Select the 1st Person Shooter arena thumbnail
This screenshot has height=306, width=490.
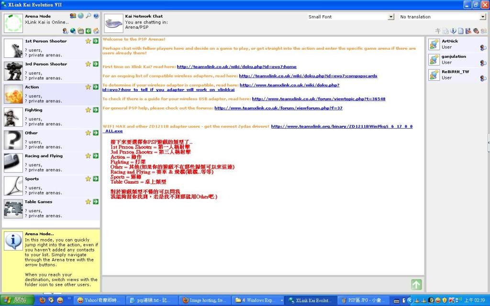pyautogui.click(x=13, y=48)
